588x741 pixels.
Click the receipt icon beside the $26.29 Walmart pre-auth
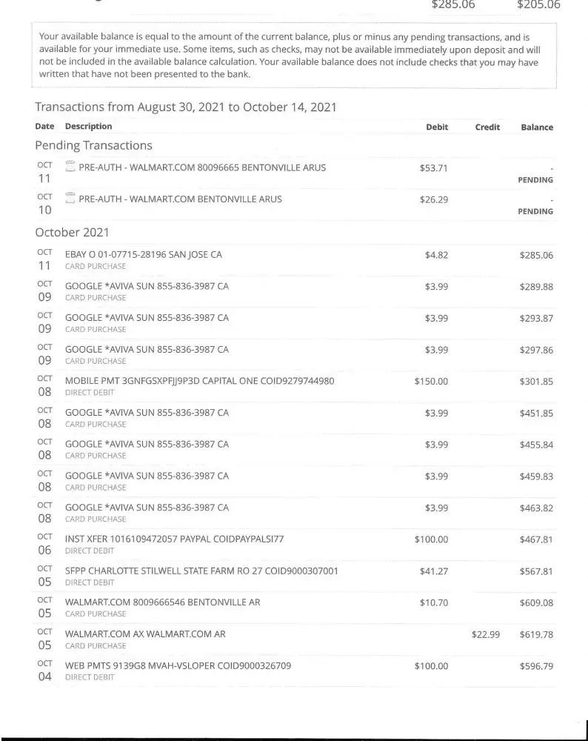pyautogui.click(x=70, y=199)
